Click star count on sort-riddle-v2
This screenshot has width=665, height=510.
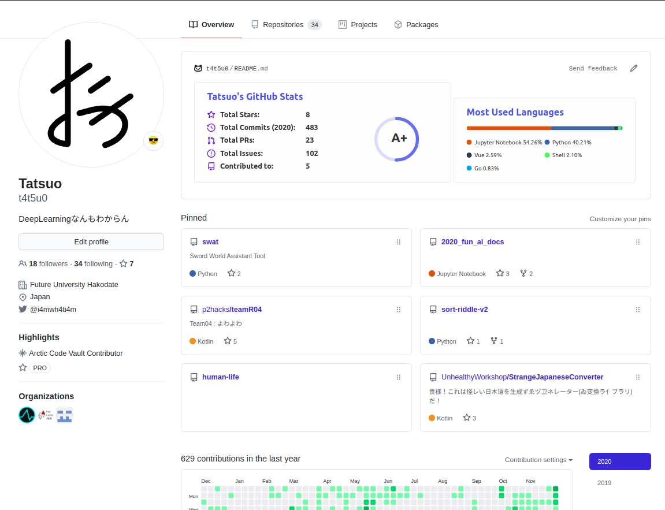(473, 341)
